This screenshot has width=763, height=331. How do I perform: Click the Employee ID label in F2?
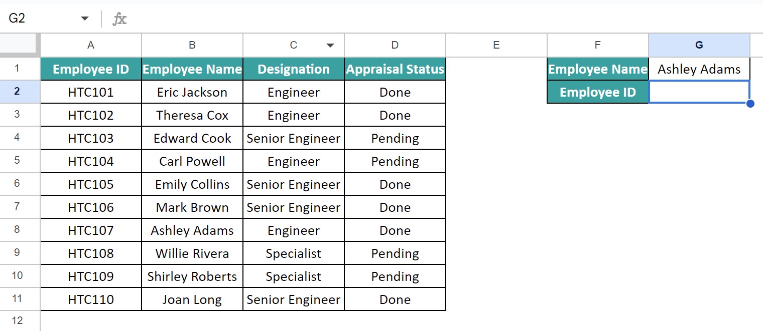pyautogui.click(x=598, y=92)
